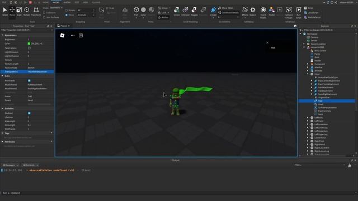Switch to the VIEW ribbon tab

click(x=86, y=2)
